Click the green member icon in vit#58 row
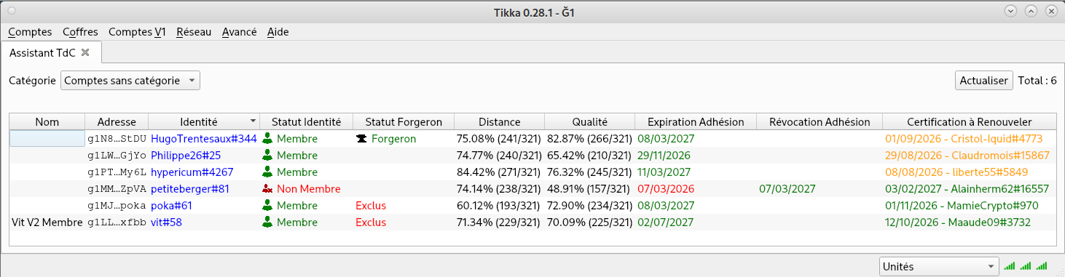The height and width of the screenshot is (277, 1065). click(x=267, y=222)
